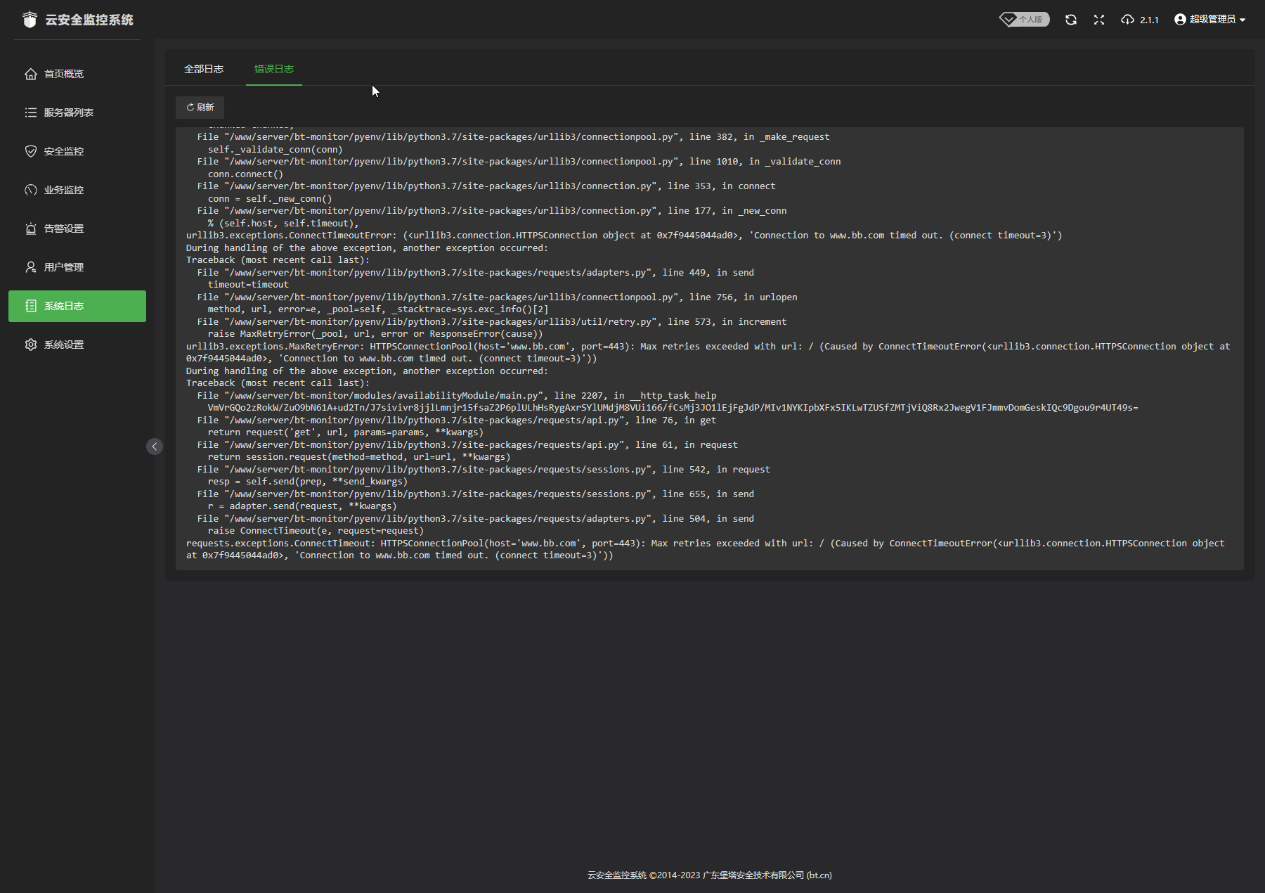Image resolution: width=1265 pixels, height=893 pixels.
Task: Click the bt.cn copyright footer text
Action: pos(709,875)
